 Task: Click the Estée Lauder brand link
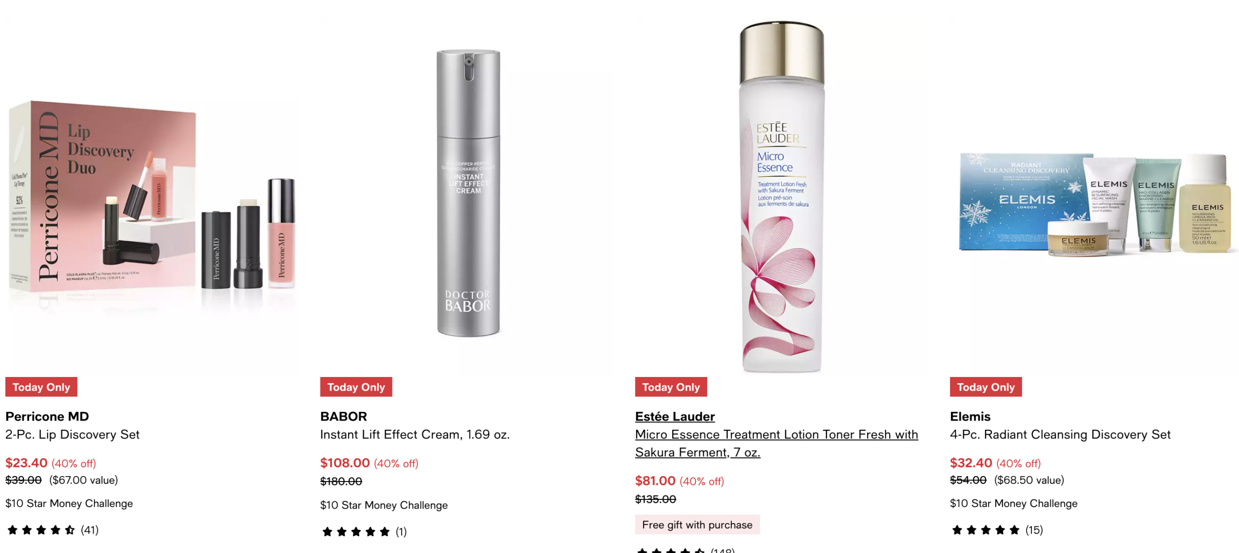[675, 416]
